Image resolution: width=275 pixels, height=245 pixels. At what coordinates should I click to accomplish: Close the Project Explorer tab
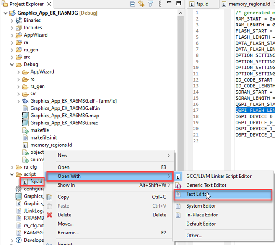click(x=49, y=4)
